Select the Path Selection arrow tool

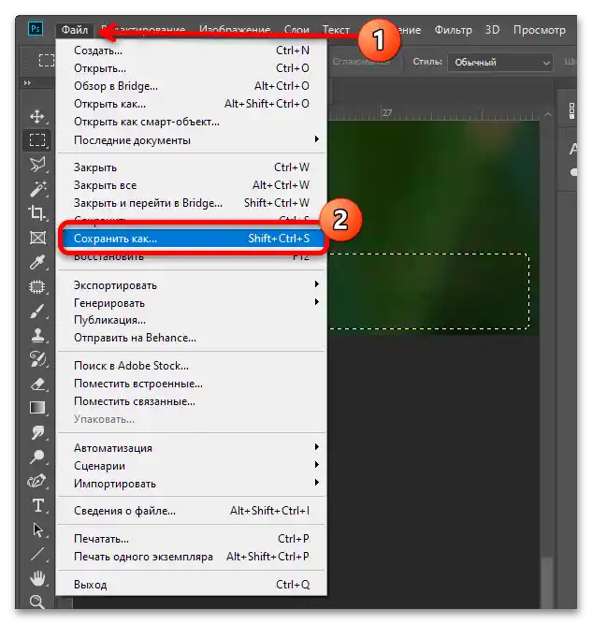[37, 530]
